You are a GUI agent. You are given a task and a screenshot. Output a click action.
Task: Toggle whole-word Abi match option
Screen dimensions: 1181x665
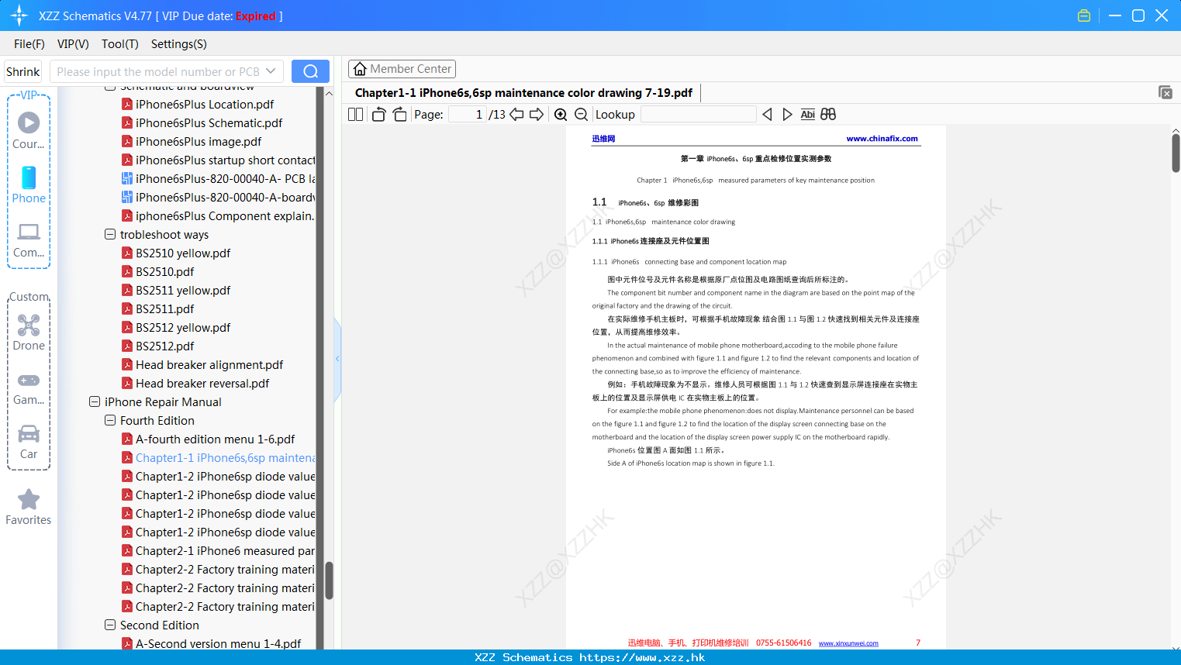807,115
